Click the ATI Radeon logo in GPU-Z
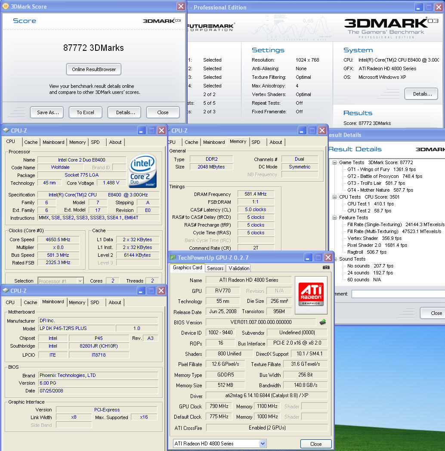The height and width of the screenshot is (451, 445). (x=311, y=295)
